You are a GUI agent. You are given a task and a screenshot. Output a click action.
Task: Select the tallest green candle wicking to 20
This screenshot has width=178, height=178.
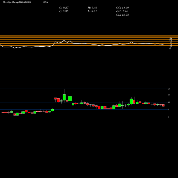click(64, 97)
